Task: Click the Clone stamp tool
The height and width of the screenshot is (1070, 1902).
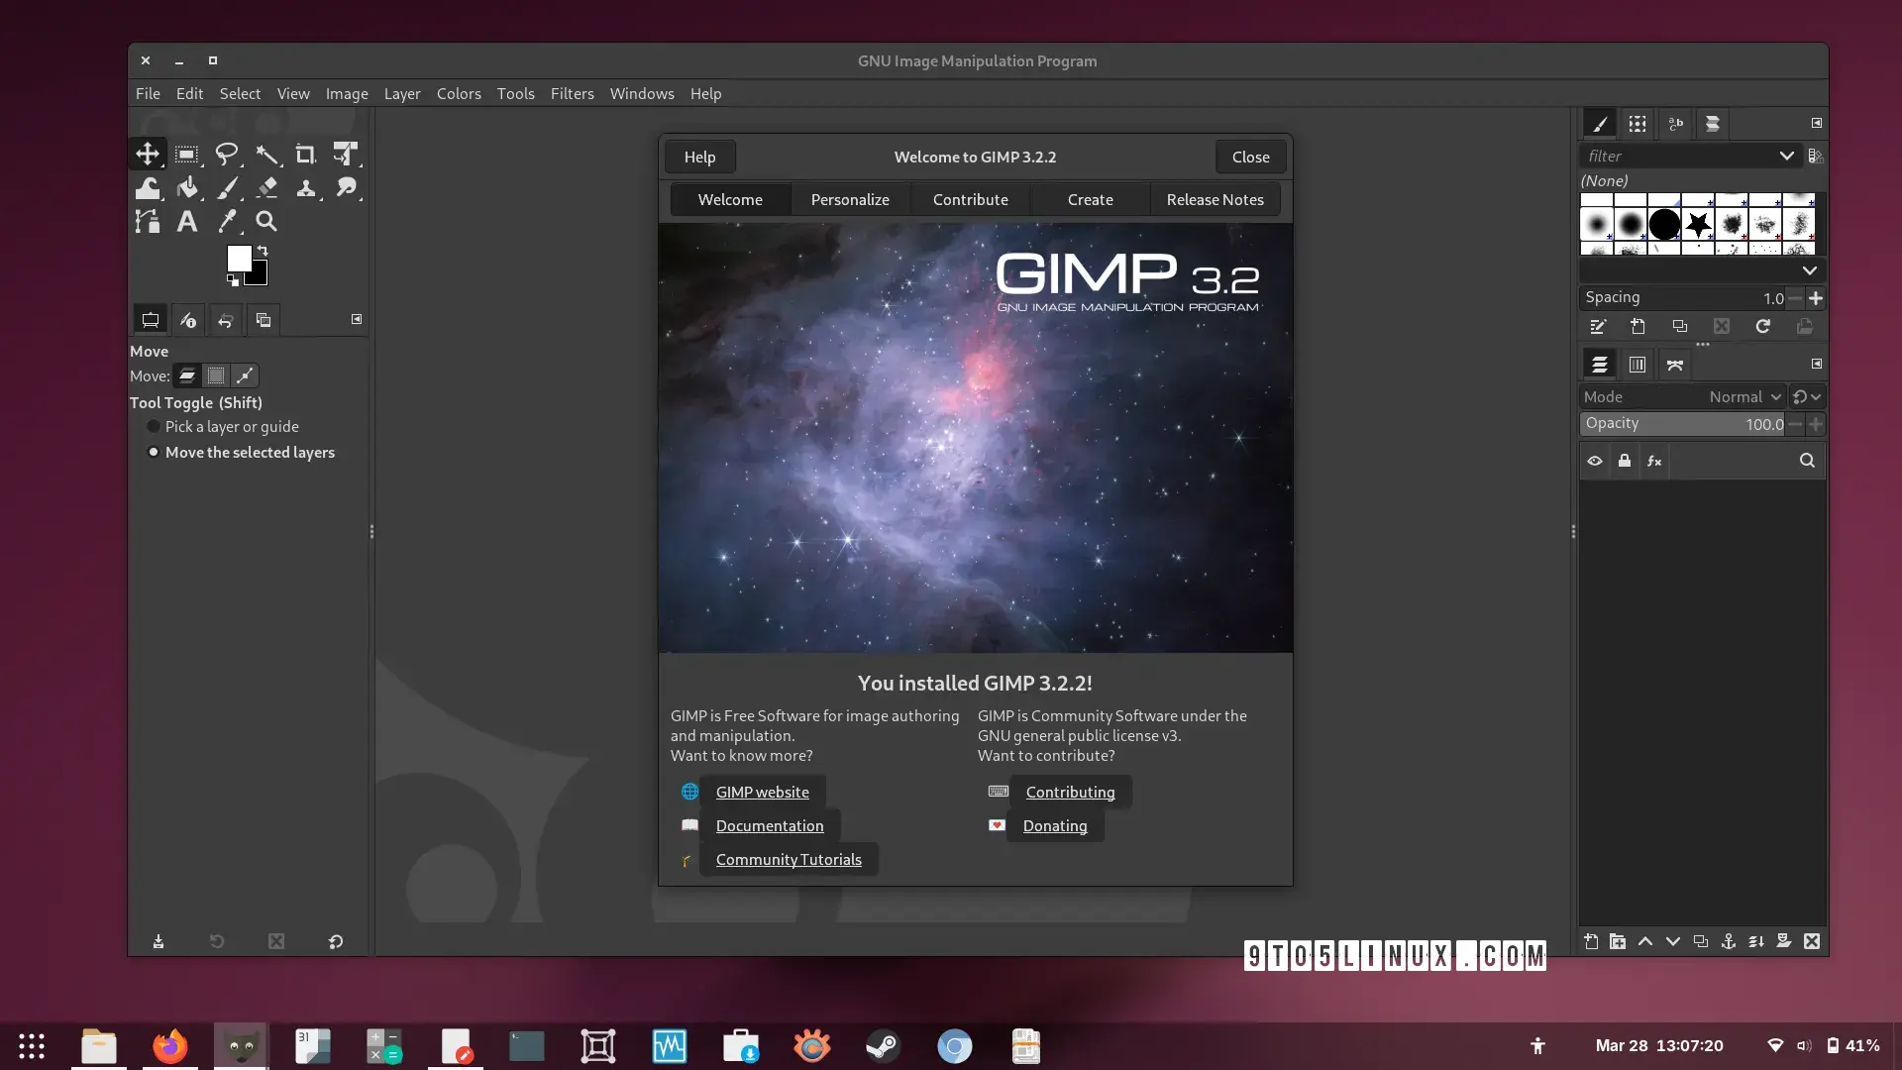Action: pyautogui.click(x=305, y=188)
